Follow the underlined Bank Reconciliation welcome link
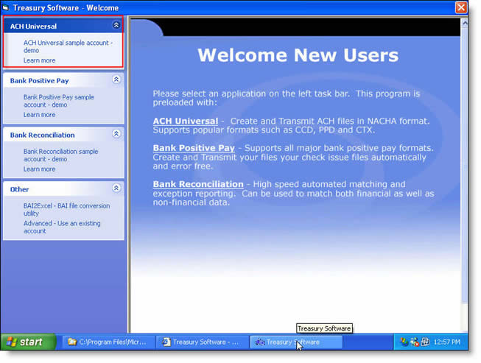481x363 pixels. pyautogui.click(x=198, y=184)
